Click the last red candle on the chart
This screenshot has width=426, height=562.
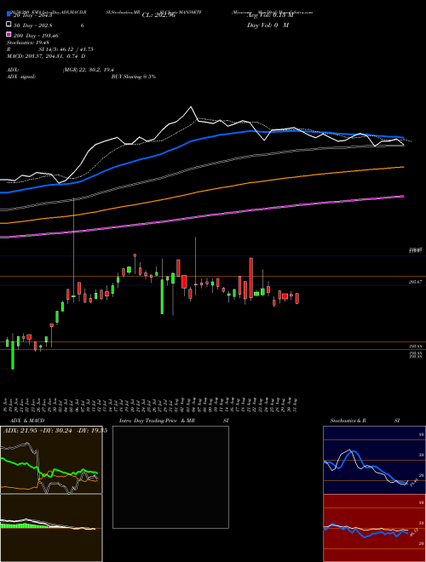tap(296, 299)
